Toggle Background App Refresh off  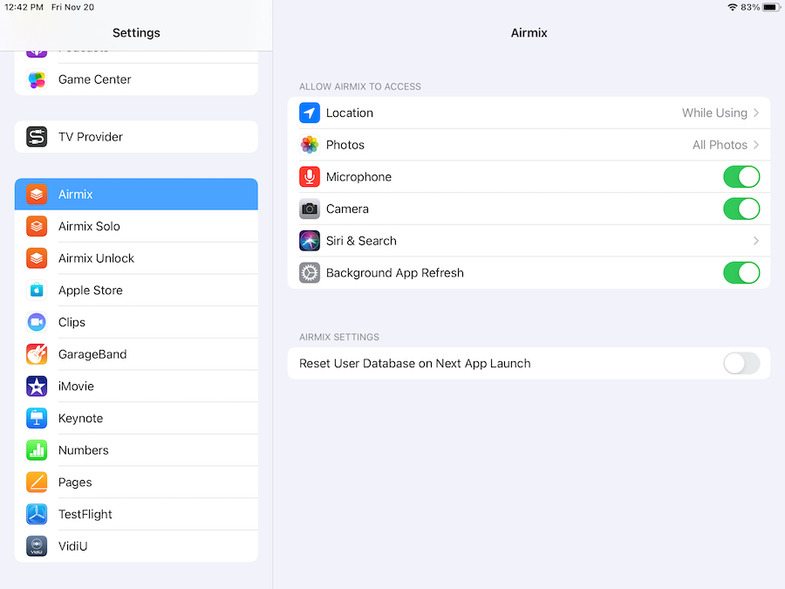[x=741, y=273]
